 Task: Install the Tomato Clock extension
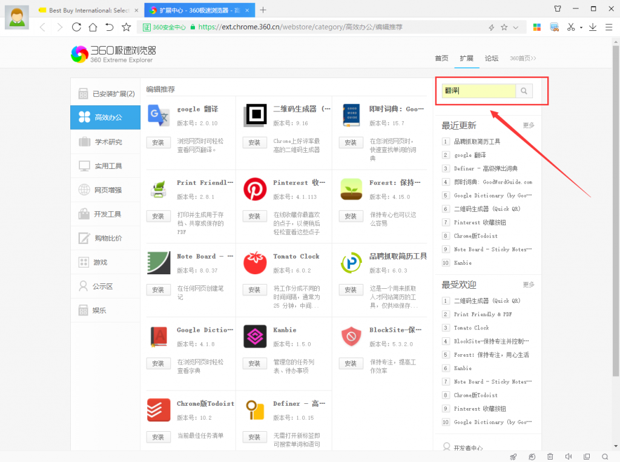click(x=255, y=289)
